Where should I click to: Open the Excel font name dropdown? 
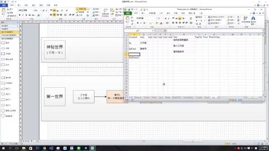click(156, 18)
